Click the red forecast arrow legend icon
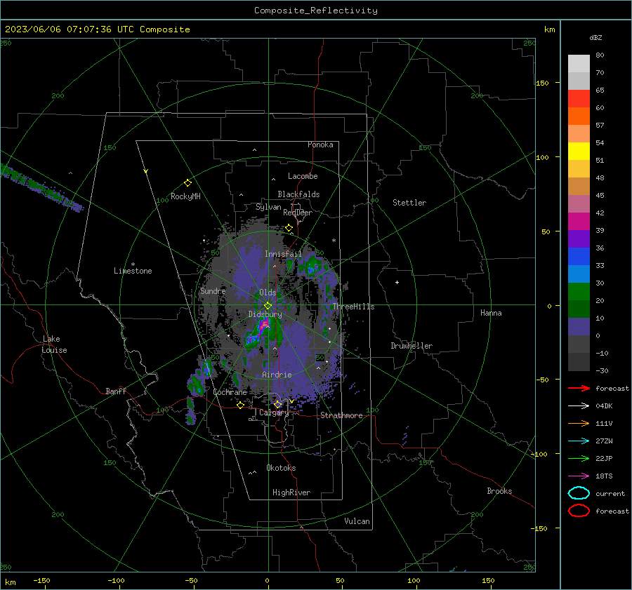The width and height of the screenshot is (632, 590). 579,388
